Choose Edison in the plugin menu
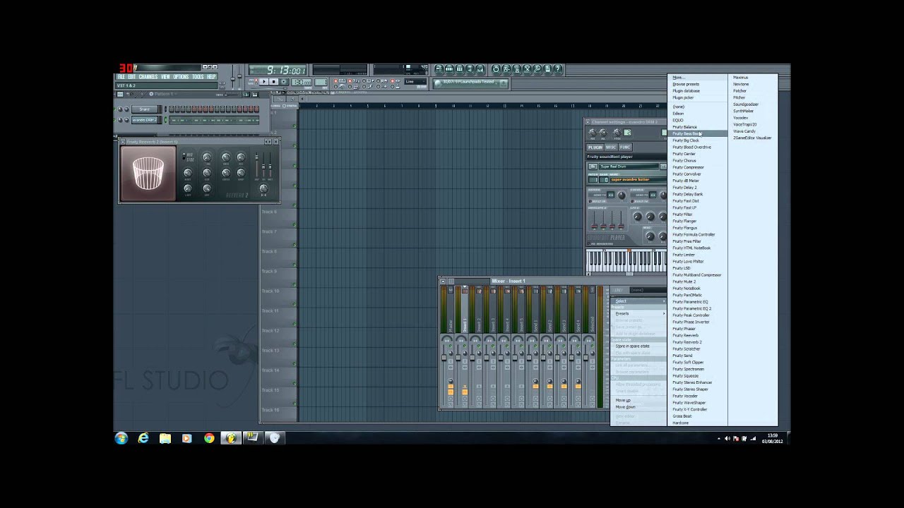The image size is (904, 508). [x=697, y=113]
